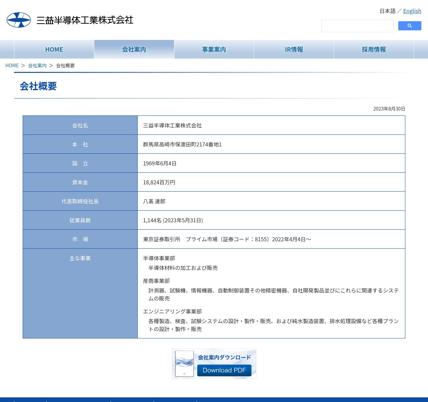Click 会社概要 in the breadcrumb
Viewport: 428px width, 402px height.
pyautogui.click(x=65, y=66)
